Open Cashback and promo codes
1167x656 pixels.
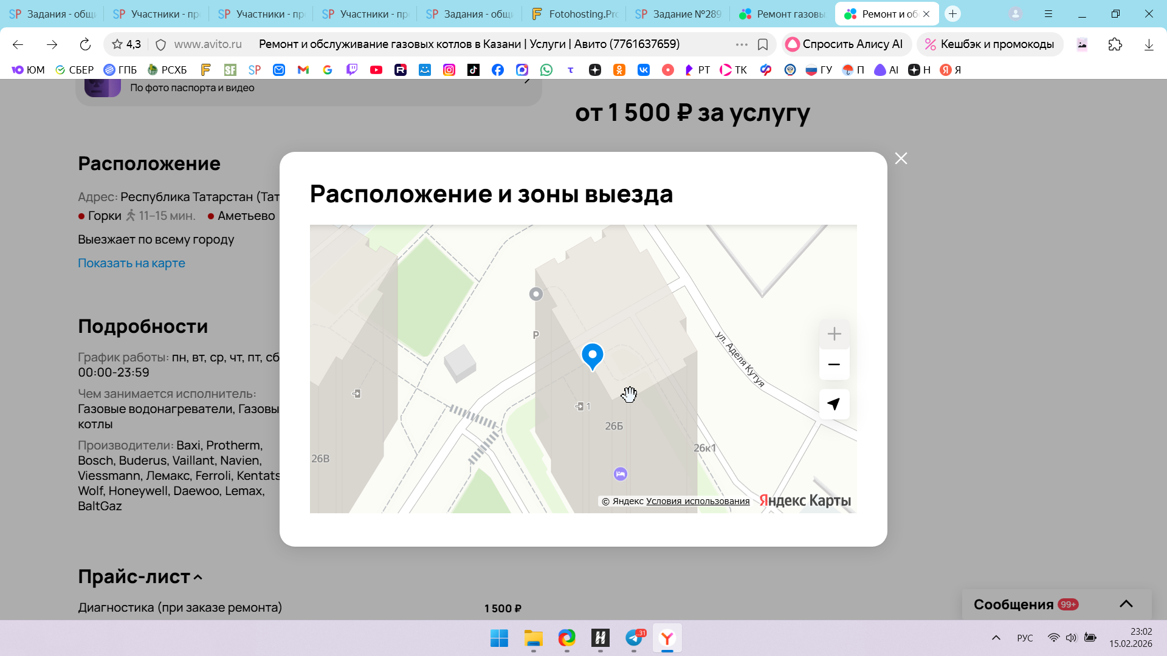(x=990, y=44)
